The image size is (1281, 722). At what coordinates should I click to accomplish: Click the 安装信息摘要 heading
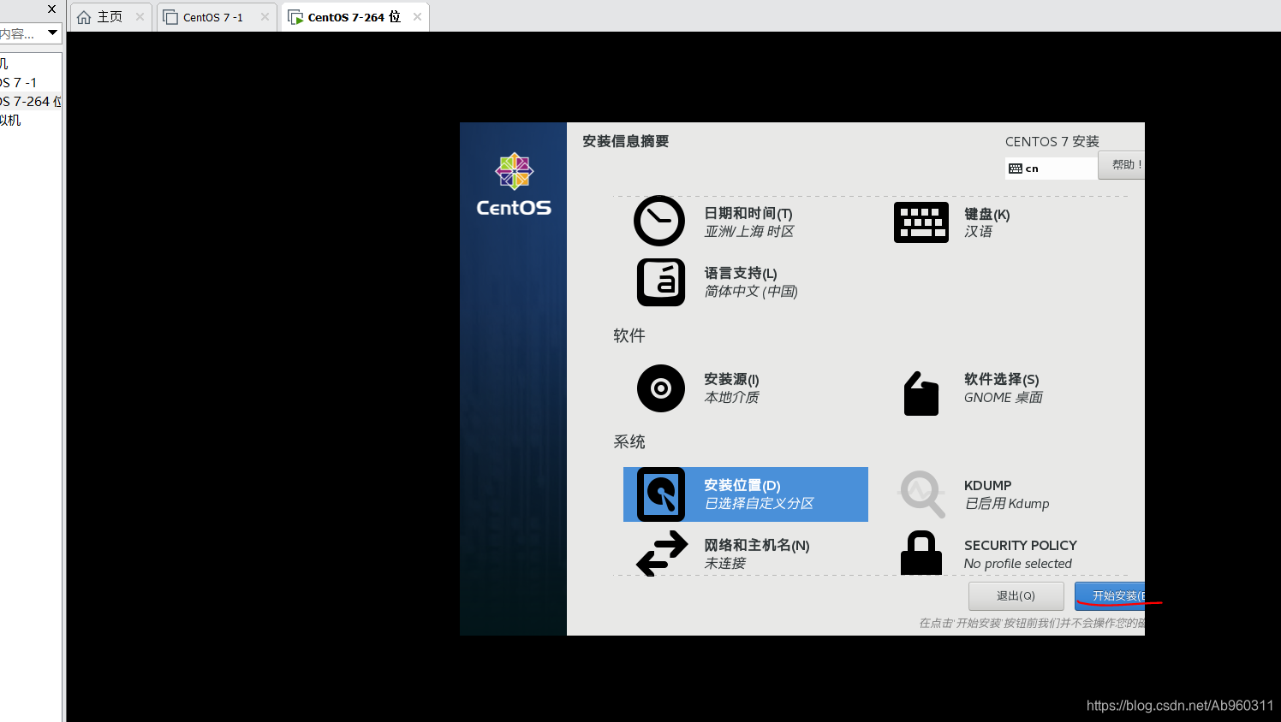tap(626, 141)
